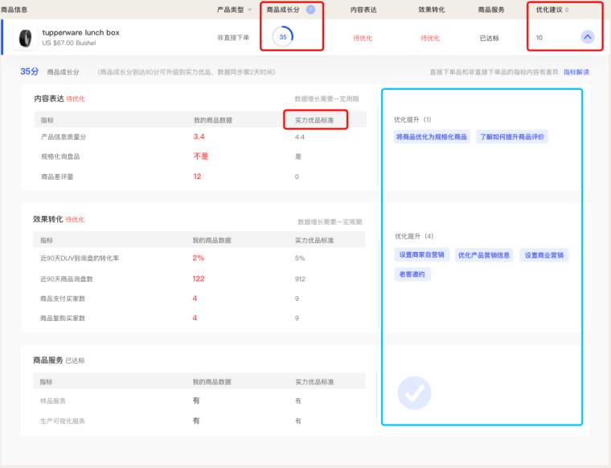
Task: Click the 设置商业营销 suggestion button
Action: pos(544,254)
